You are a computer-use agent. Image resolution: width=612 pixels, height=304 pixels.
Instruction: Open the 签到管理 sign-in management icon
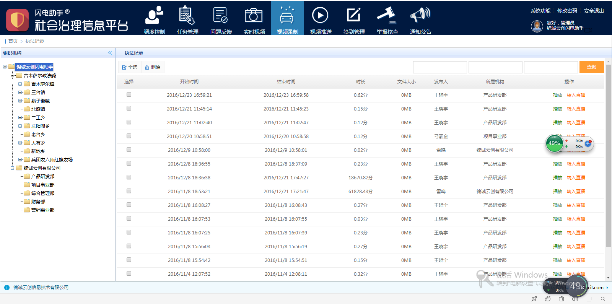(354, 16)
